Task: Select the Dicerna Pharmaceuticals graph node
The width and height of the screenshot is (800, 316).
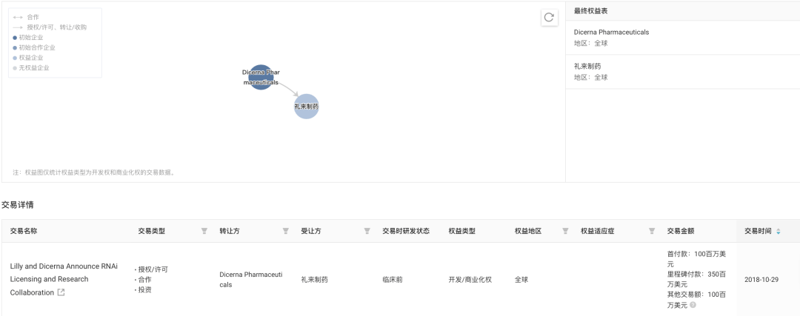Action: pyautogui.click(x=261, y=78)
